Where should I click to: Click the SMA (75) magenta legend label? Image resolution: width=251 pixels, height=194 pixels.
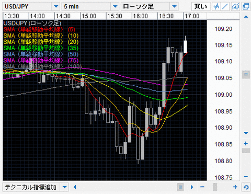pos(41,61)
